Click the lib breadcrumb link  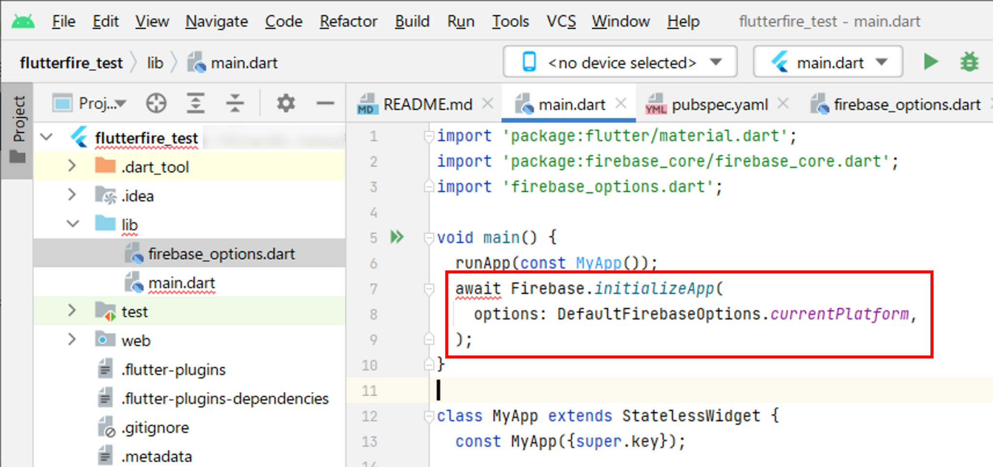(154, 62)
